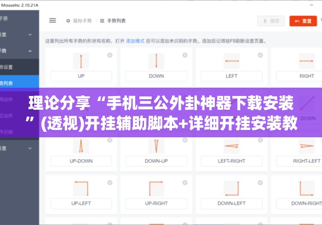The height and width of the screenshot is (225, 322).
Task: Remove the LEFT gesture card
Action: 260,55
